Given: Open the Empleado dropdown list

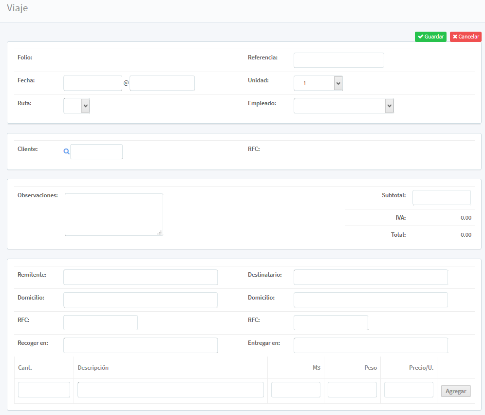Looking at the screenshot, I should coord(343,106).
